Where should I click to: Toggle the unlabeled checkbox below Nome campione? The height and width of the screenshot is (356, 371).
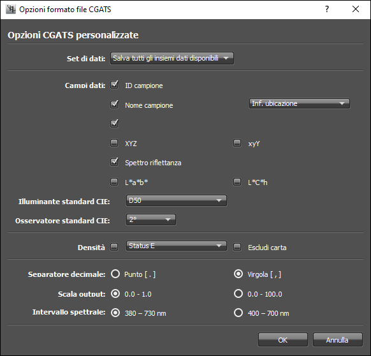tap(114, 123)
